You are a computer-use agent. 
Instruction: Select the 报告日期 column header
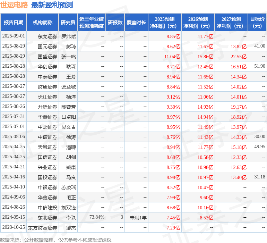[x=14, y=22]
